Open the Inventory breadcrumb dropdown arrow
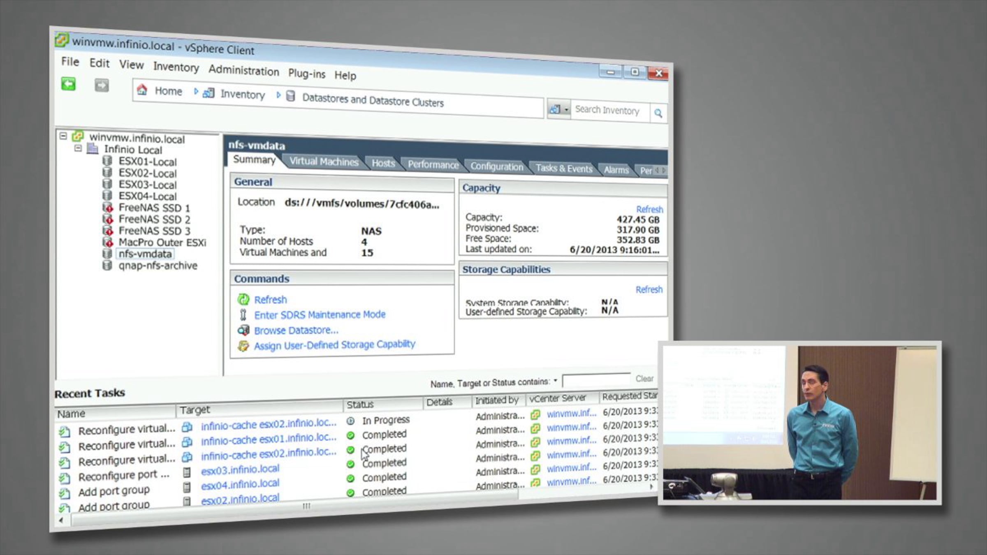 point(278,95)
